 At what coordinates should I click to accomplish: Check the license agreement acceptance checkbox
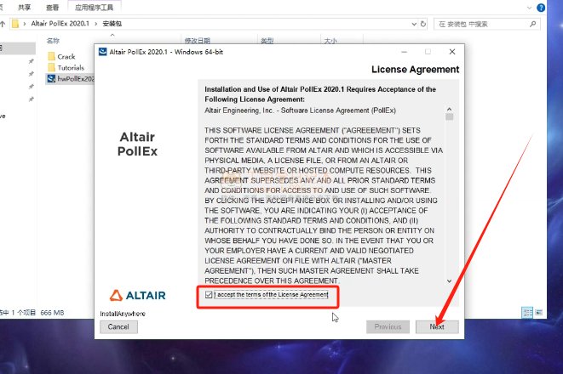click(209, 295)
